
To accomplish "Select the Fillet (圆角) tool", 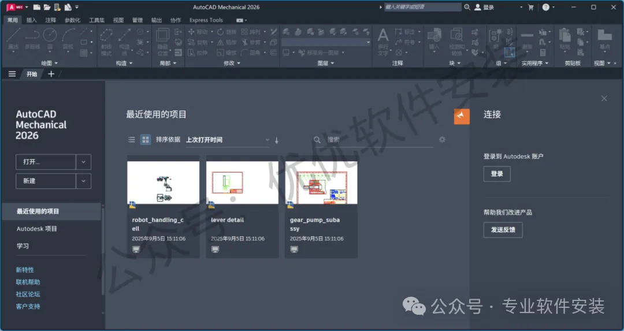I will tap(251, 53).
